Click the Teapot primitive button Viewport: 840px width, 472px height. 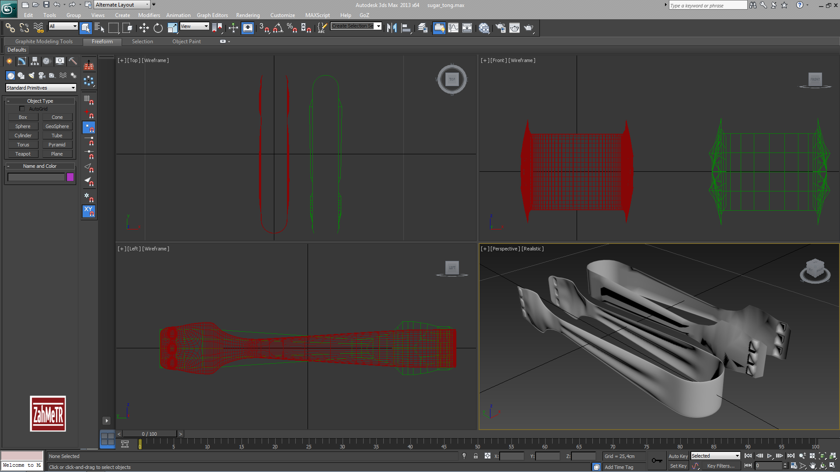23,154
